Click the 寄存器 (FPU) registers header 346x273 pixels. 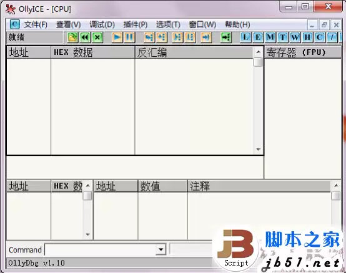pyautogui.click(x=303, y=52)
